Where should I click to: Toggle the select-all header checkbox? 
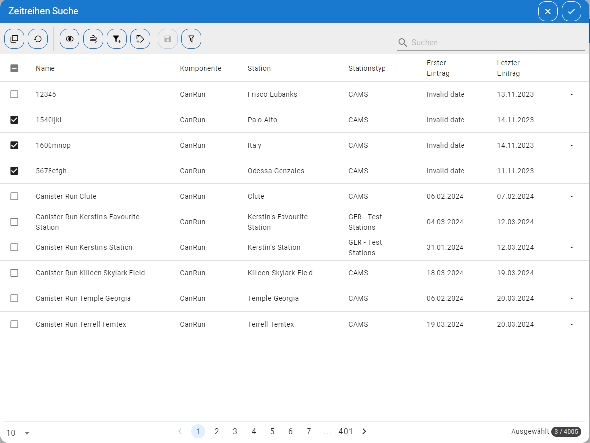point(14,68)
